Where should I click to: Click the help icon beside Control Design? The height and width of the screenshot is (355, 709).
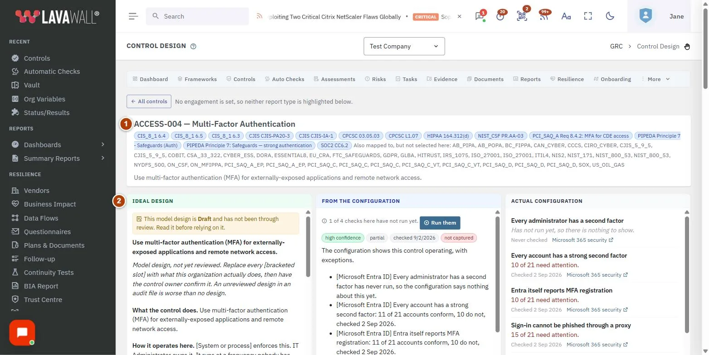point(194,46)
